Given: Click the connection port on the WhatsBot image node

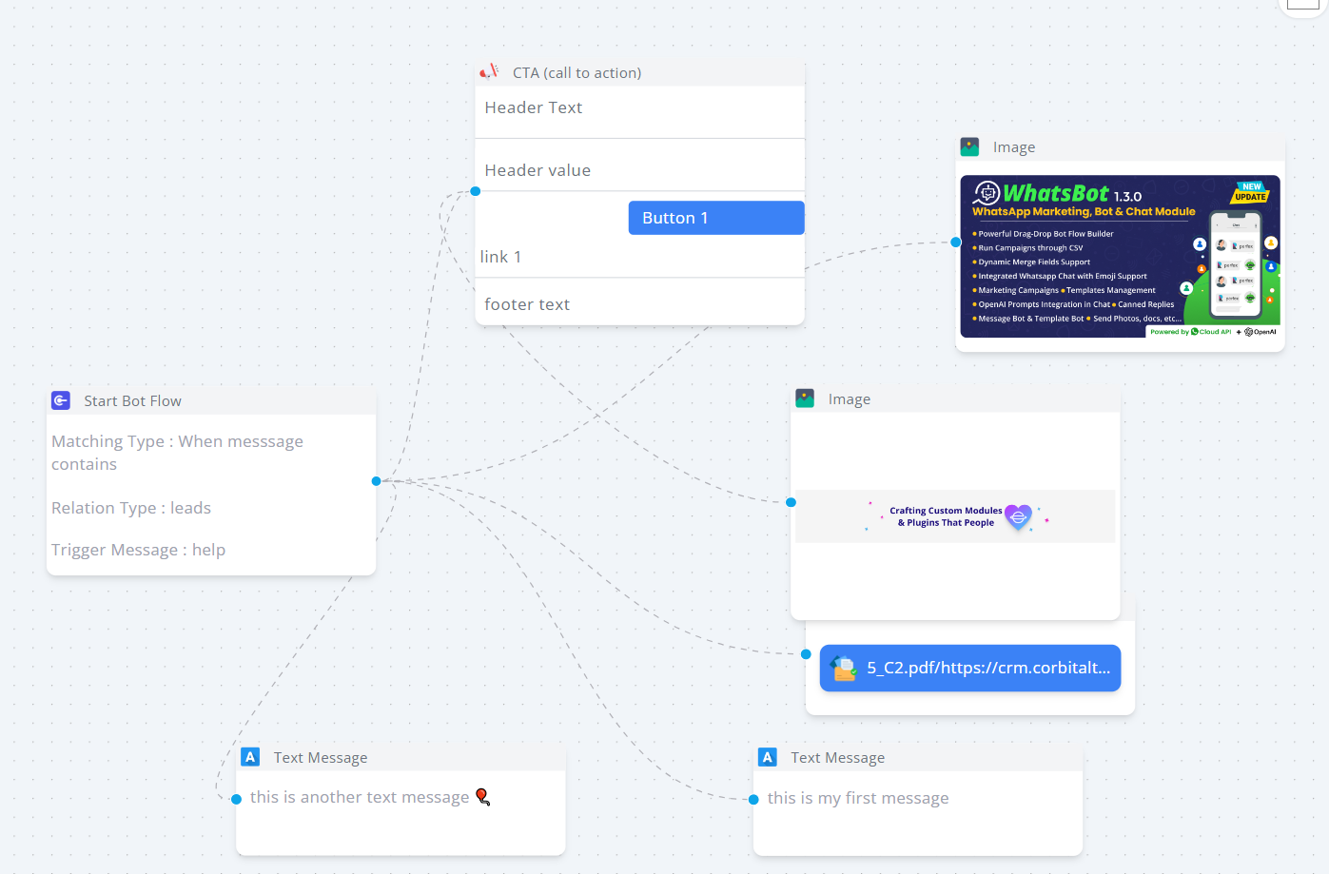Looking at the screenshot, I should click(x=955, y=242).
